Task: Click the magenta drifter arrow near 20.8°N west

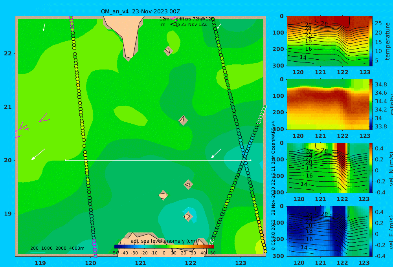Action: pos(45,118)
